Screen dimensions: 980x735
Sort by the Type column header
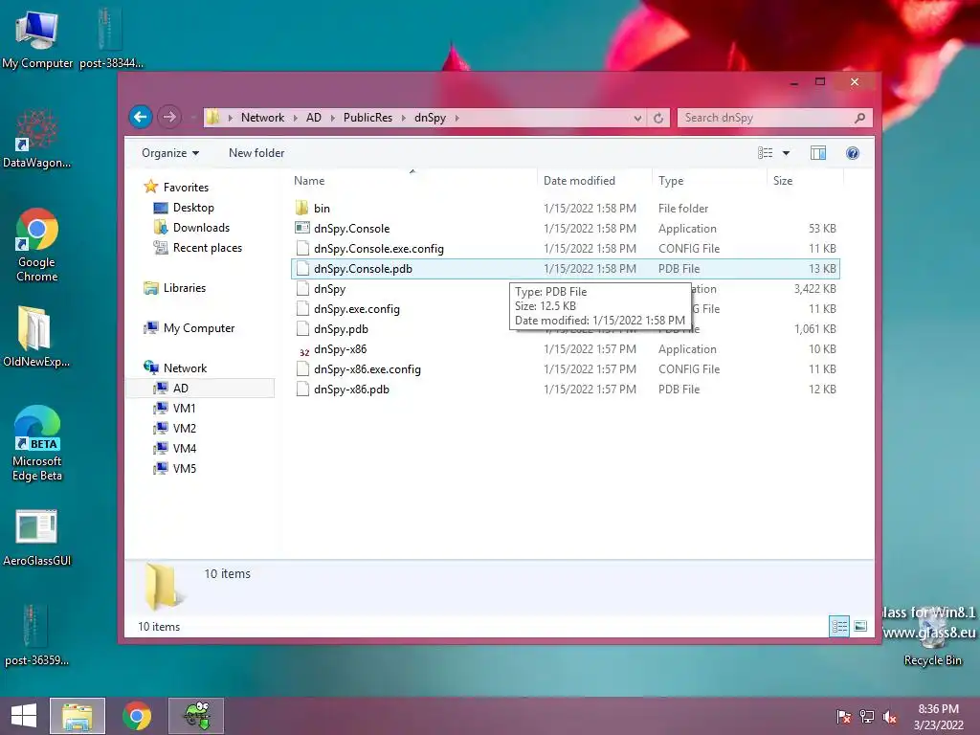pyautogui.click(x=709, y=181)
